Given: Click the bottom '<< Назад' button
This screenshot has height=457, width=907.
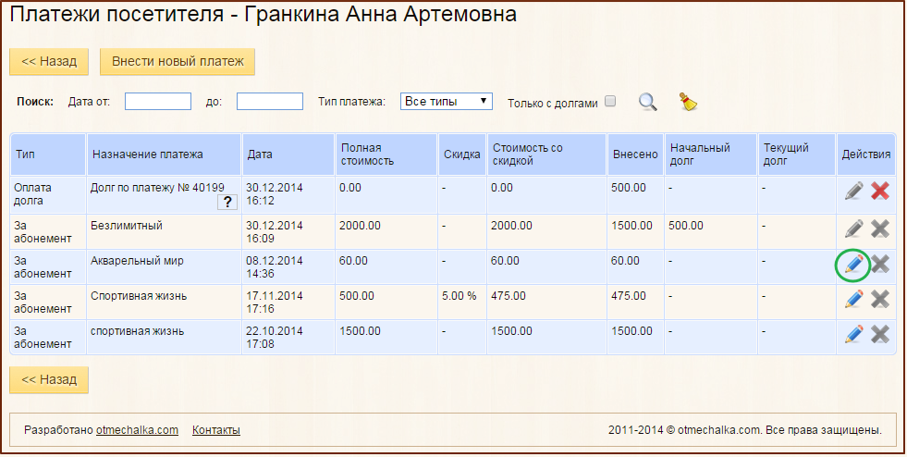Looking at the screenshot, I should (x=49, y=379).
